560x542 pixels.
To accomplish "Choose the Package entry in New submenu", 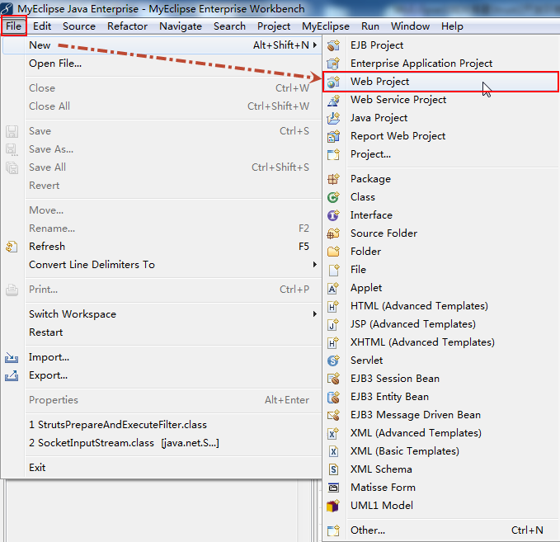I will 440,179.
